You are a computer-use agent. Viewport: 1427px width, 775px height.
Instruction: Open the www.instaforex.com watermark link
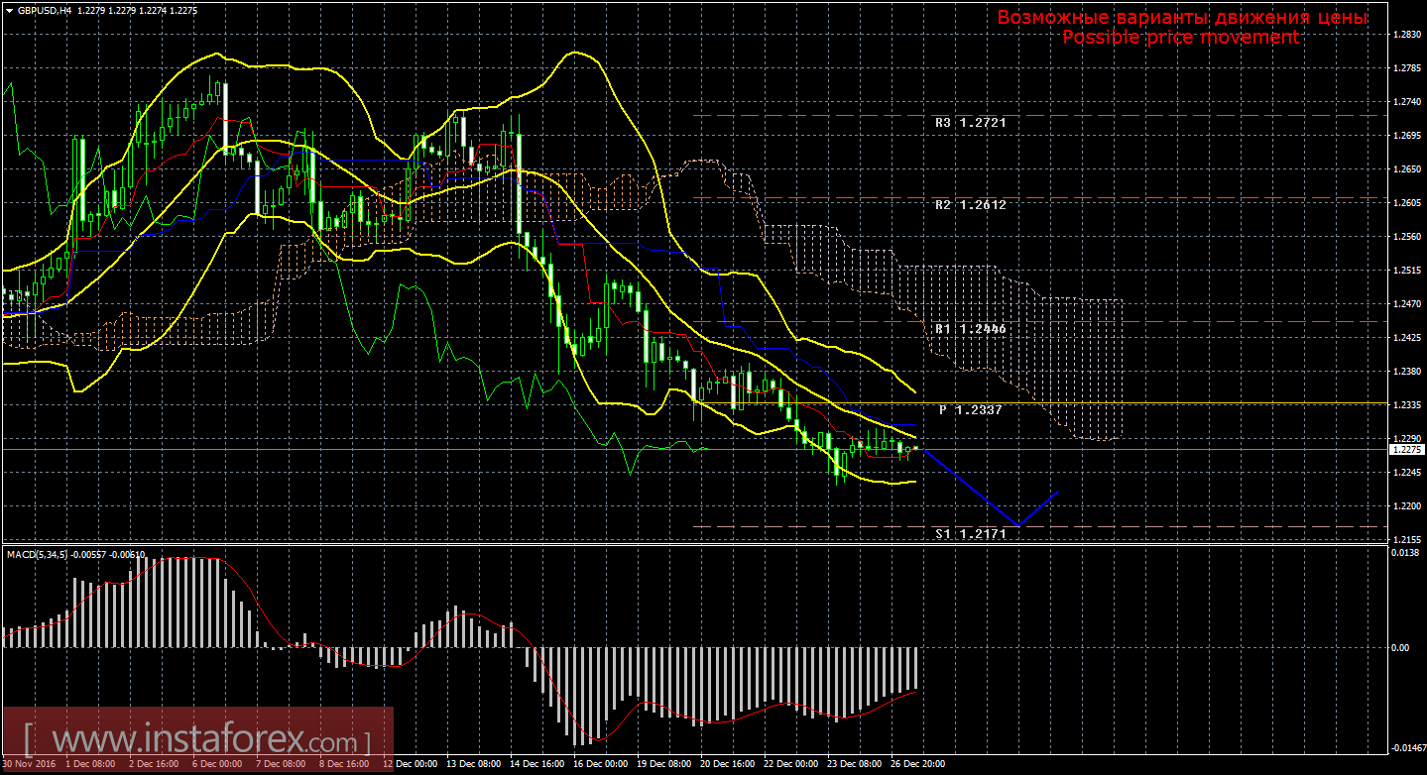(196, 740)
